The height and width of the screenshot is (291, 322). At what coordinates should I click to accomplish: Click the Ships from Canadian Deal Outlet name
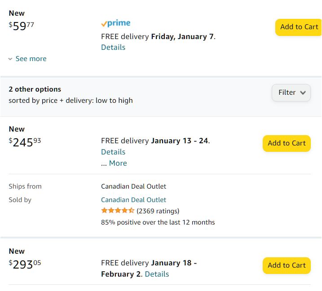point(133,186)
